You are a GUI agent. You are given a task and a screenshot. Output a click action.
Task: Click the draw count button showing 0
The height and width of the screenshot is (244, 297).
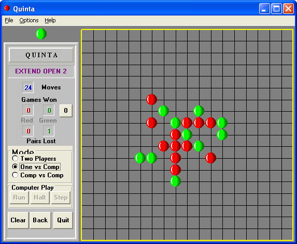tap(66, 111)
